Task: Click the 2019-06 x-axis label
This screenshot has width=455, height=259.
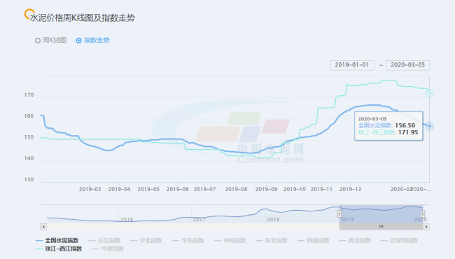Action: point(178,189)
